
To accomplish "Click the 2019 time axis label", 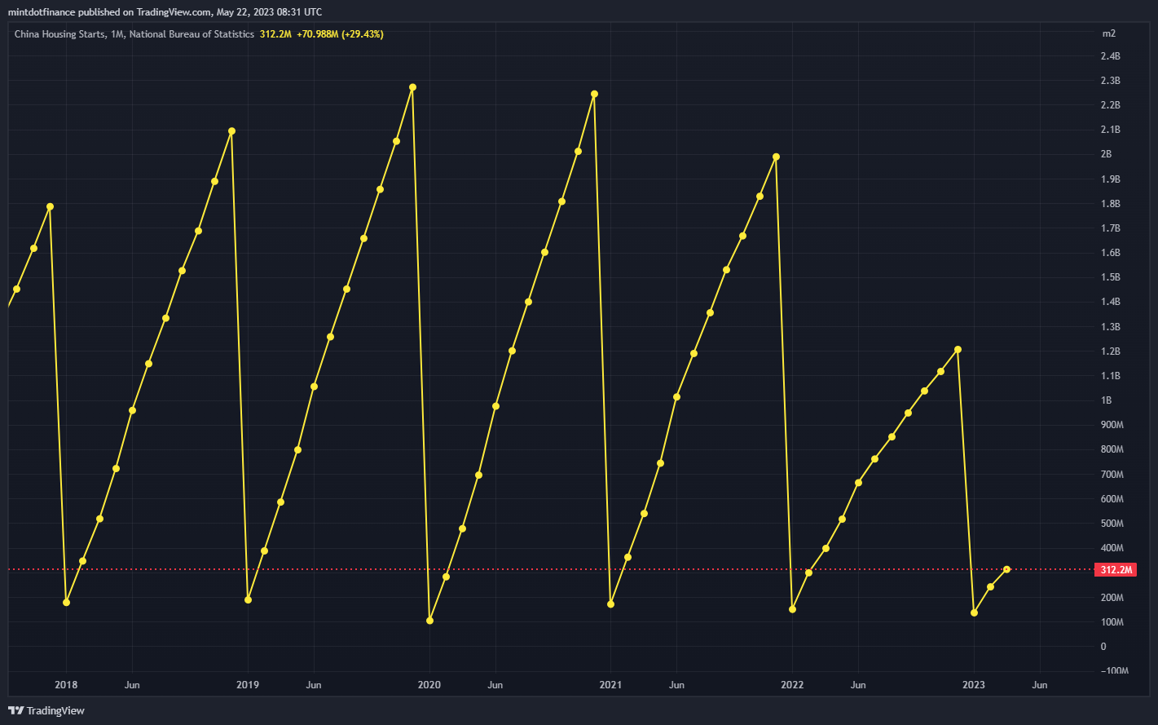I will point(248,685).
